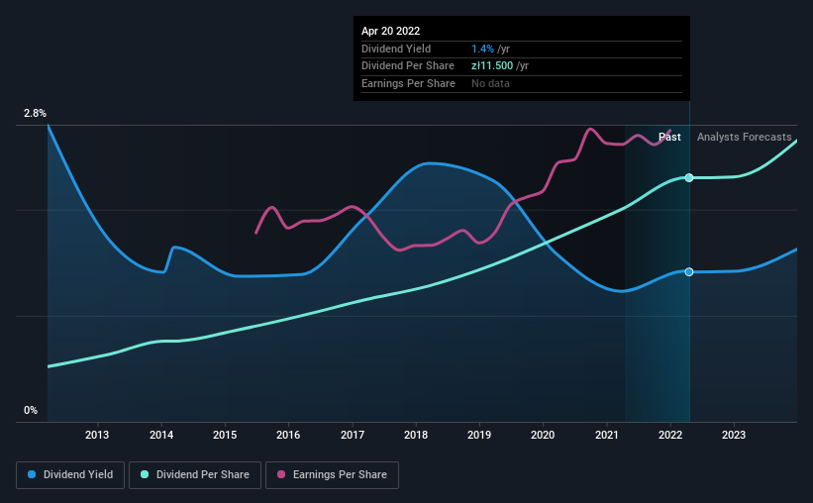813x503 pixels.
Task: Click the pink Earnings Per Share legend dot
Action: [281, 474]
